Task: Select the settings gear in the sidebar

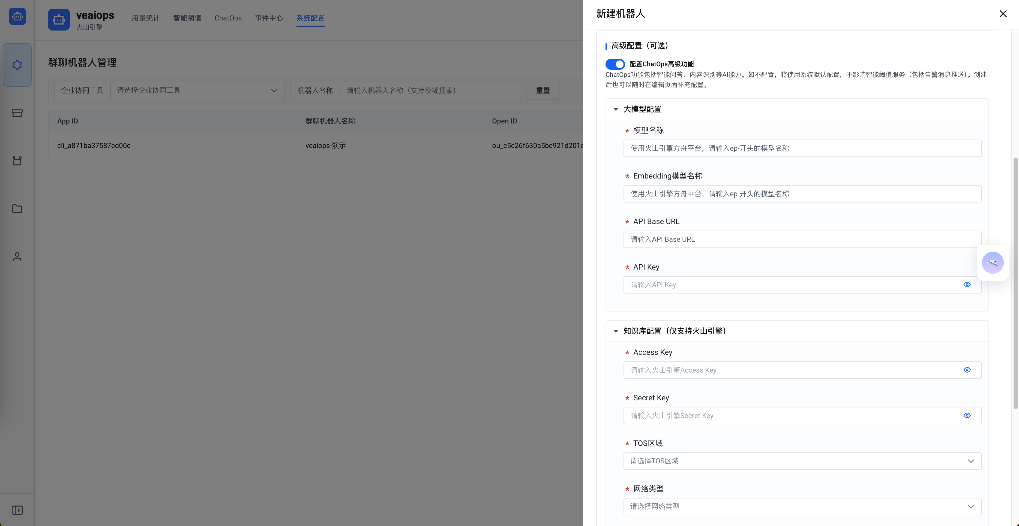Action: tap(17, 65)
